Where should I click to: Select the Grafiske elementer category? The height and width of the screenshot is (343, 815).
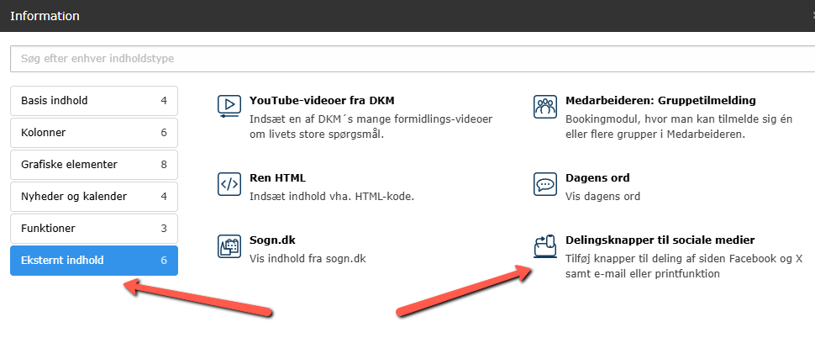point(93,165)
